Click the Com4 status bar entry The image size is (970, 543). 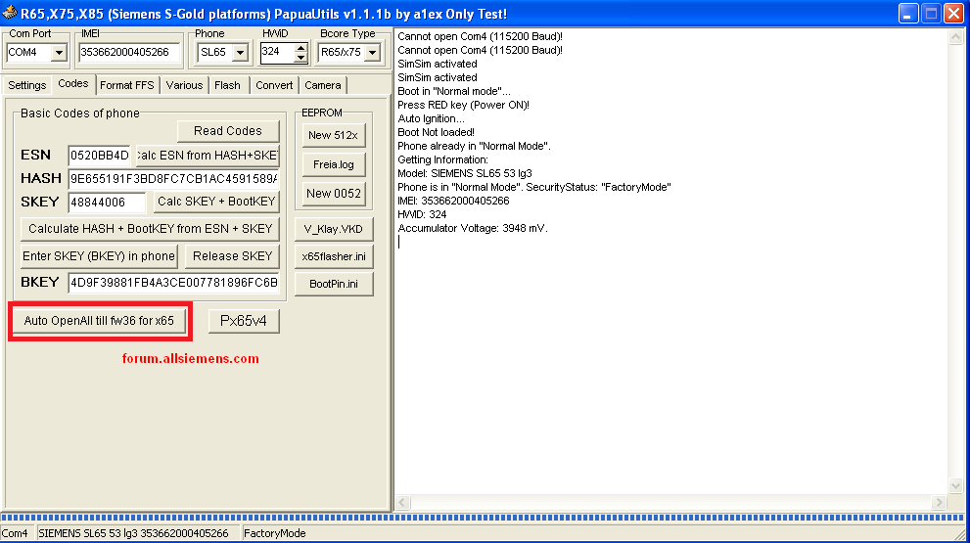pos(18,533)
